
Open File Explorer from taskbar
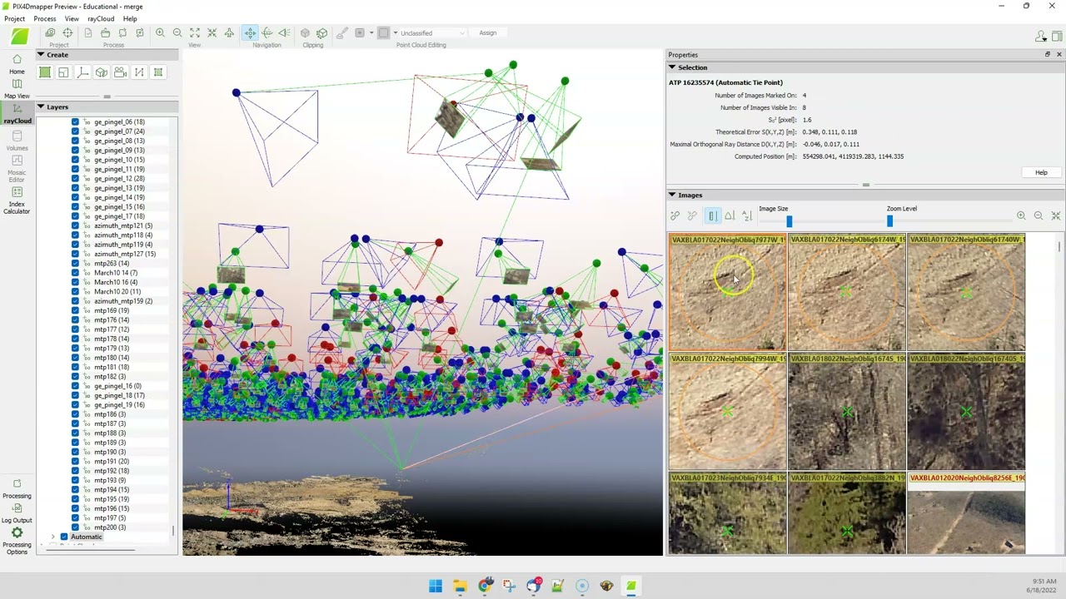pyautogui.click(x=460, y=586)
